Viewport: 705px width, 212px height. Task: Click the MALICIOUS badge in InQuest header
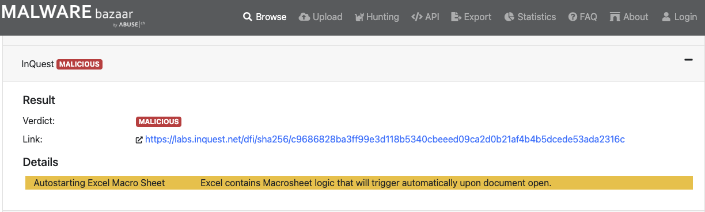coord(79,64)
